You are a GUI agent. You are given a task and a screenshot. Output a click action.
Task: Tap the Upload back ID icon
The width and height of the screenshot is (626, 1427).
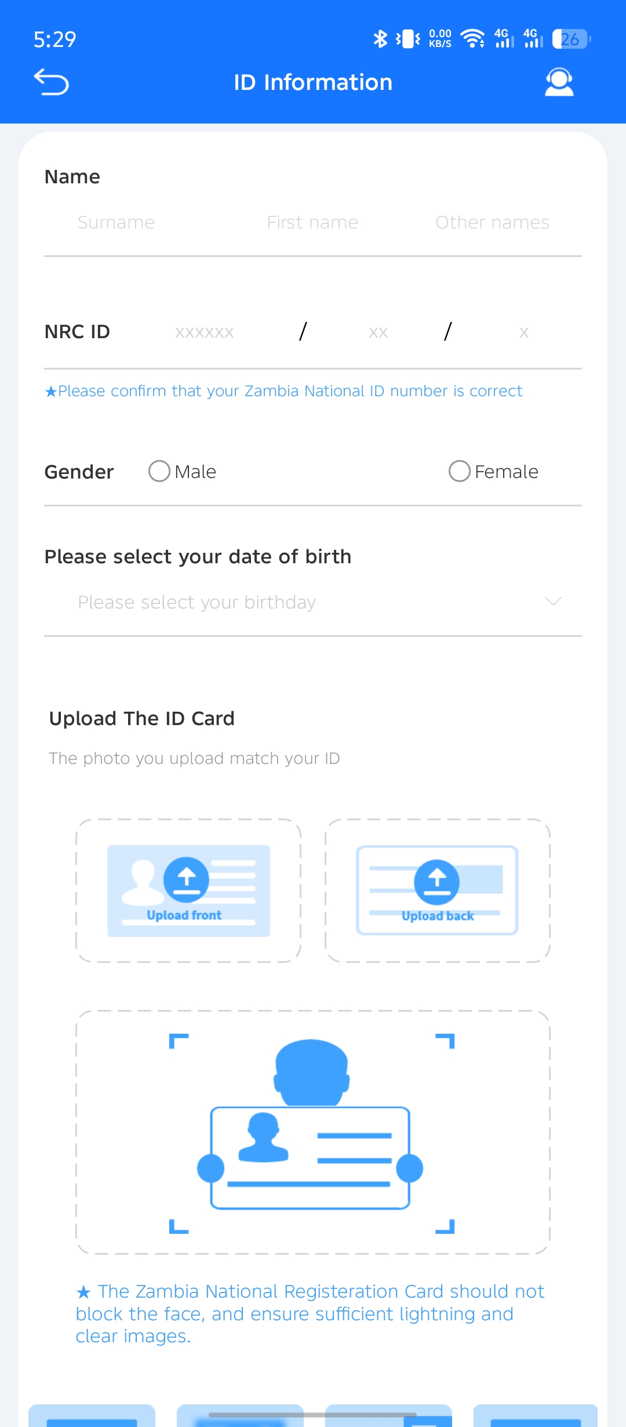pos(437,890)
